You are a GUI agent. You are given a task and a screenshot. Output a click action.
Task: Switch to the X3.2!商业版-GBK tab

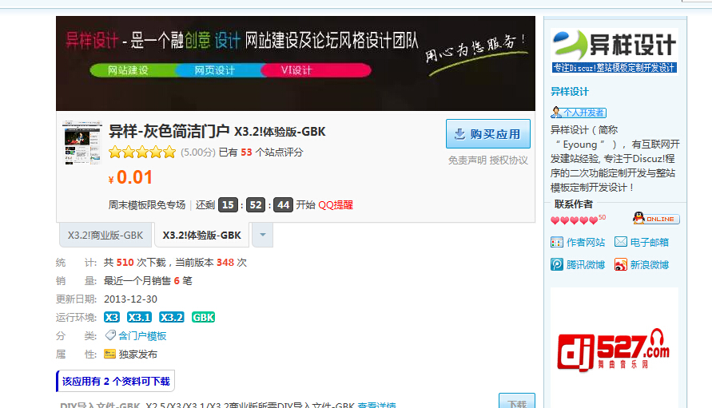tap(105, 235)
